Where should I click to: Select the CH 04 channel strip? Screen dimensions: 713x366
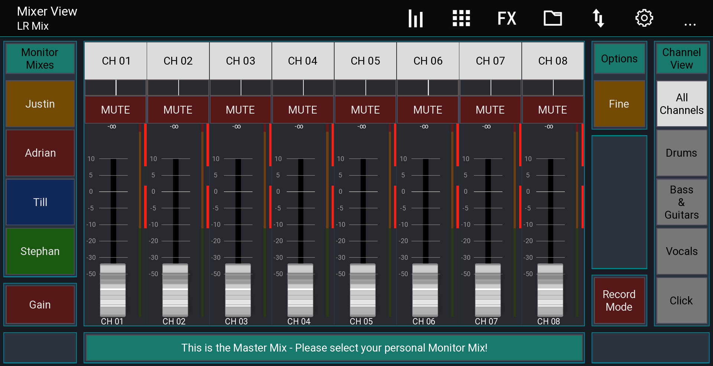(x=303, y=61)
